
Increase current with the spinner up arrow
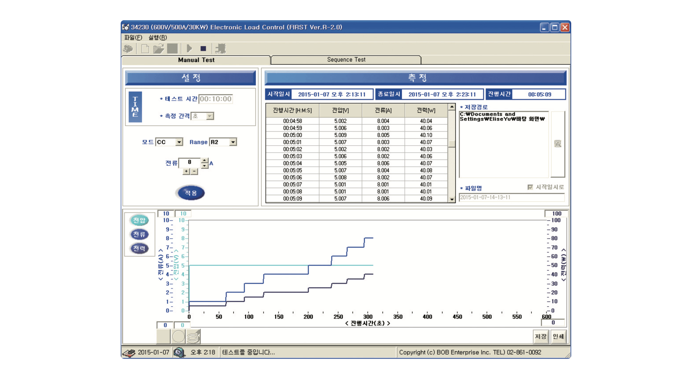click(x=205, y=160)
